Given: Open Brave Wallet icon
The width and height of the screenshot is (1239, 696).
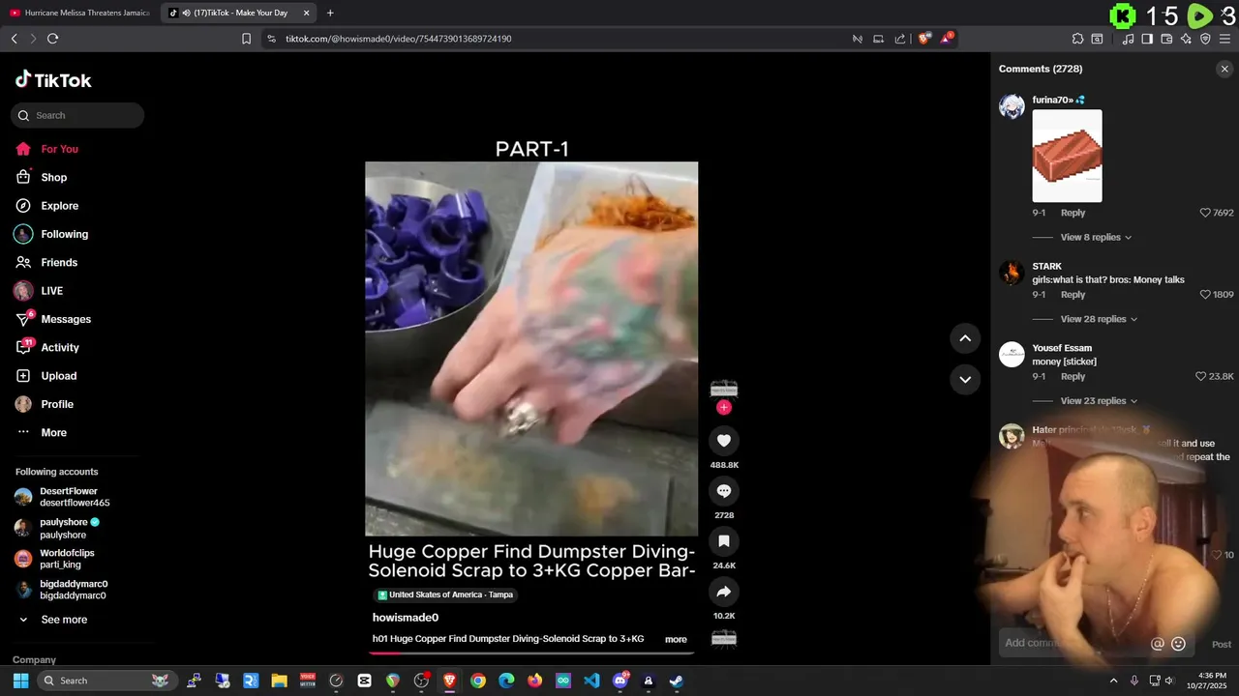Looking at the screenshot, I should pyautogui.click(x=1166, y=39).
